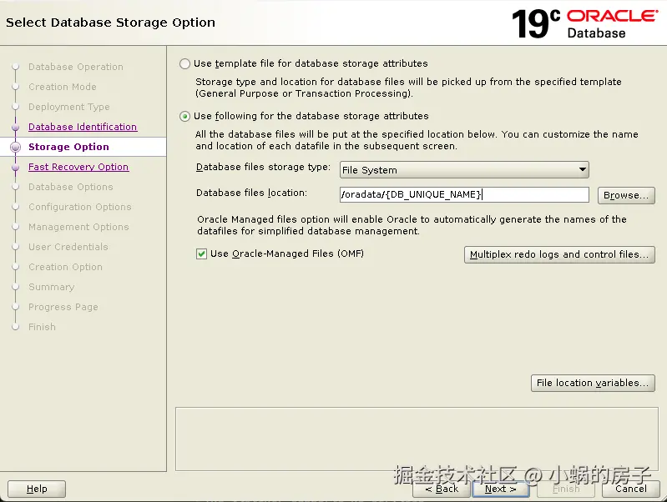Select 'Use following for the database storage attributes' radio

click(x=184, y=117)
